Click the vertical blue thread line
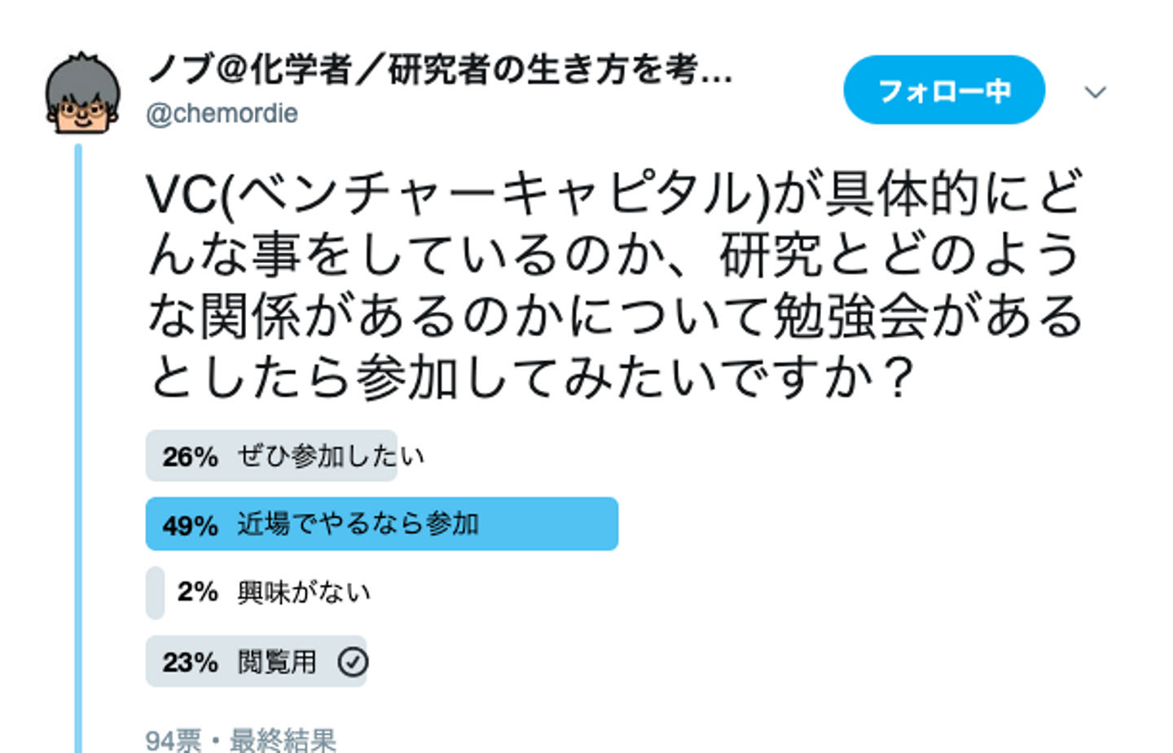This screenshot has height=753, width=1173. tap(78, 448)
